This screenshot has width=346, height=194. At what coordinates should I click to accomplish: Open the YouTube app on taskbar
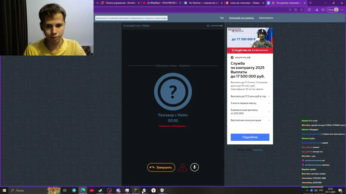tap(92, 190)
